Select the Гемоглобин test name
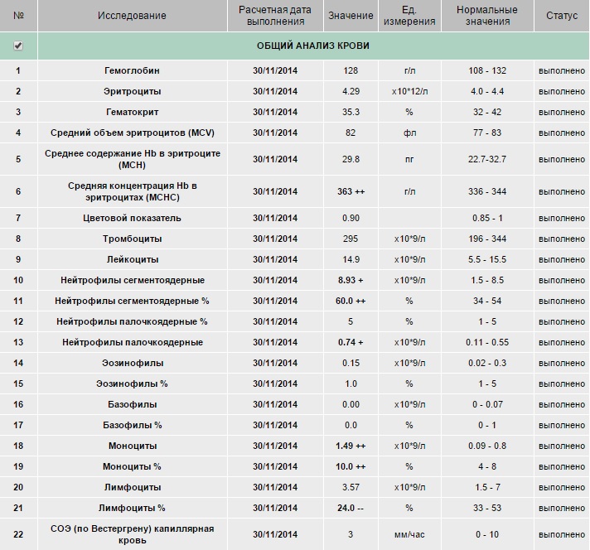Viewport: 590px width, 550px height. [132, 70]
